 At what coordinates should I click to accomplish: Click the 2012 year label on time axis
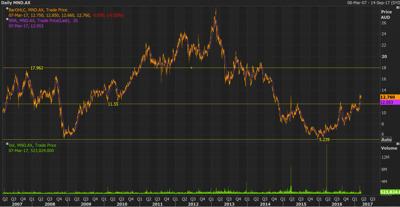[x=193, y=204]
